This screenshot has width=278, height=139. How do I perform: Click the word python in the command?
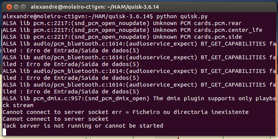tap(166, 17)
